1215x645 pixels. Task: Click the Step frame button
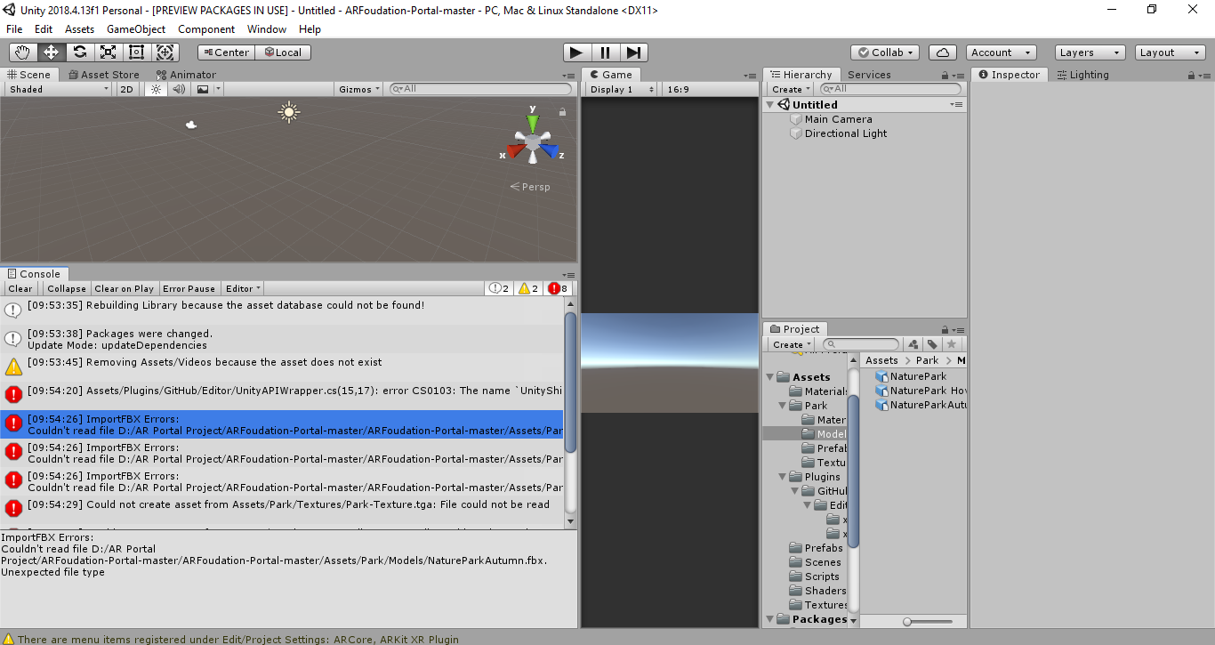click(633, 52)
